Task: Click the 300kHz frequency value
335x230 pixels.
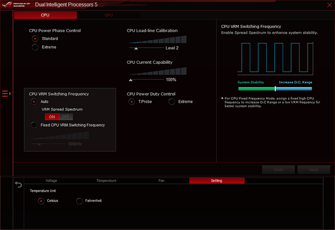Action: [75, 144]
